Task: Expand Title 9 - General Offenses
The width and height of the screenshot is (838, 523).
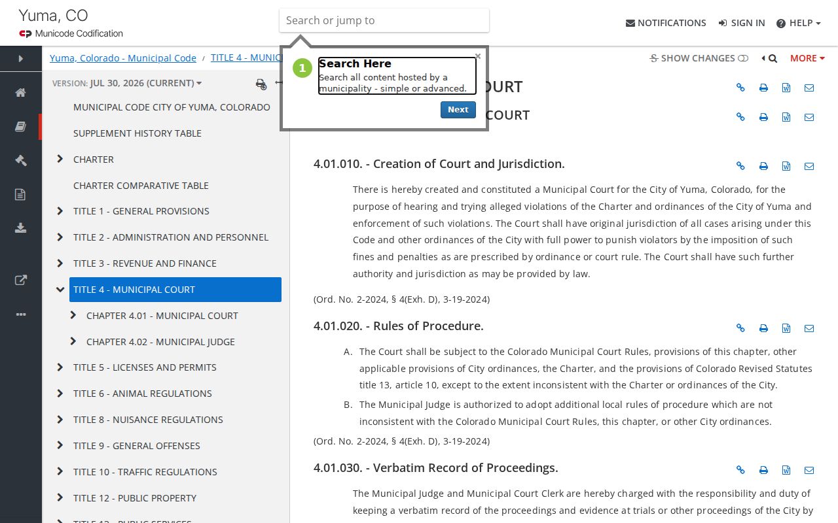Action: pyautogui.click(x=60, y=445)
